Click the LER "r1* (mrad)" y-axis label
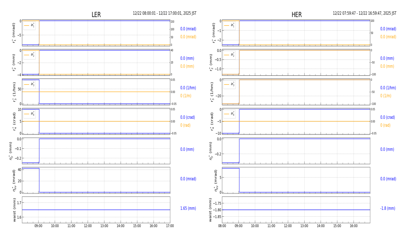Viewport: 400px width, 245px height. coord(14,33)
